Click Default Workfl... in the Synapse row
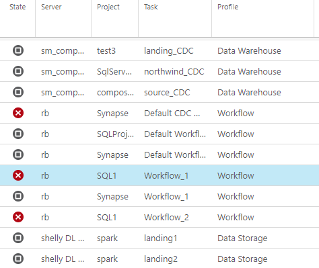 coord(175,155)
